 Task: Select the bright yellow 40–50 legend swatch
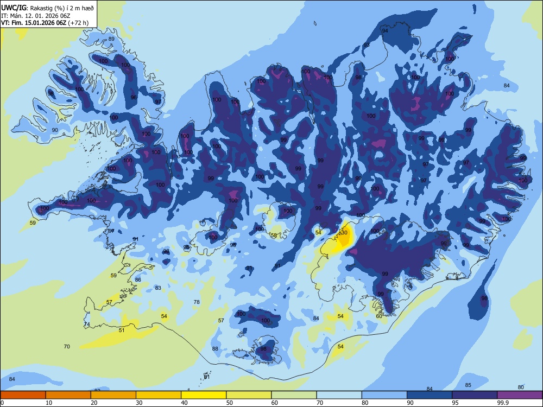204,395
